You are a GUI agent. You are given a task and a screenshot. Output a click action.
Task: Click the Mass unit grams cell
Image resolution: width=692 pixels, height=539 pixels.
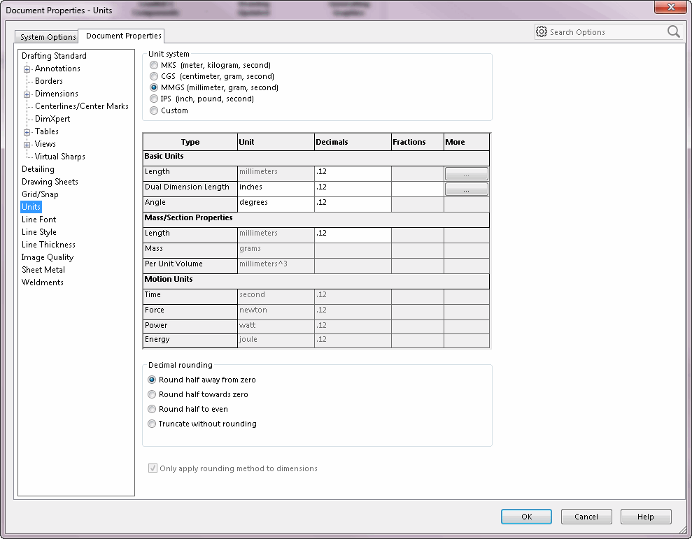point(276,250)
